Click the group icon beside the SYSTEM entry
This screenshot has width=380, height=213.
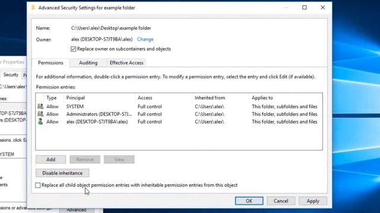pyautogui.click(x=40, y=106)
